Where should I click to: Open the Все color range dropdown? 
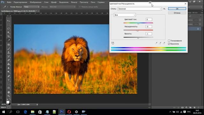(125, 15)
